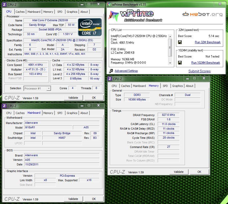Switch to CPU tab in the Mainboard window
228x204 pixels.
9,113
